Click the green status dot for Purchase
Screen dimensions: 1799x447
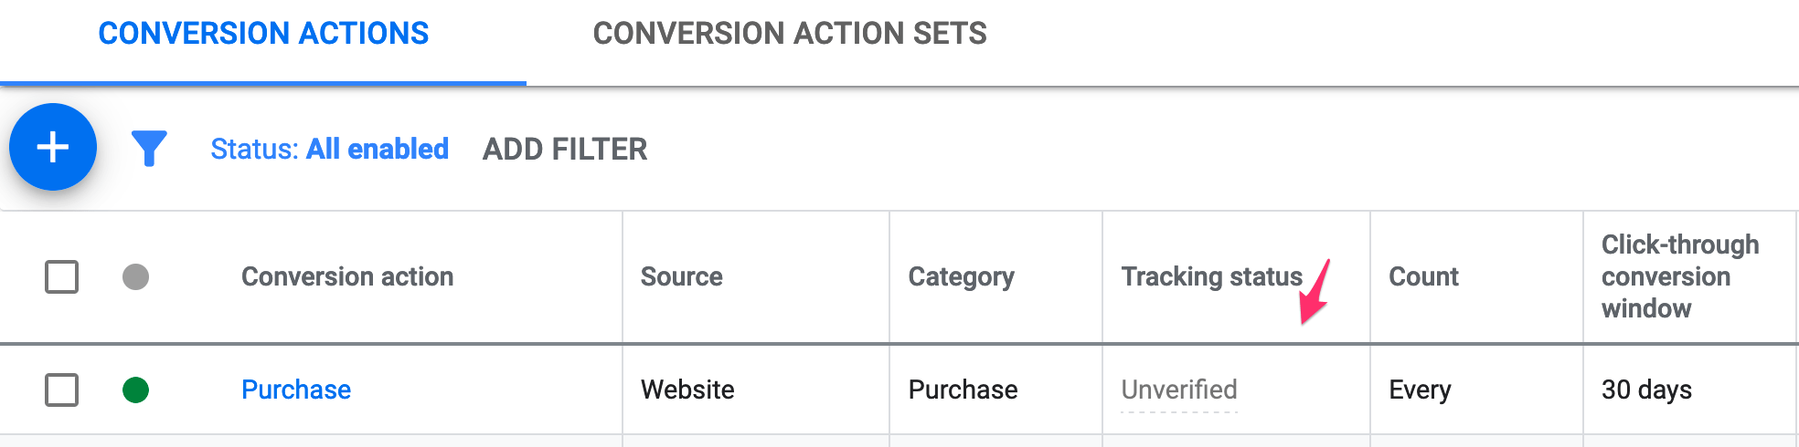tap(135, 390)
